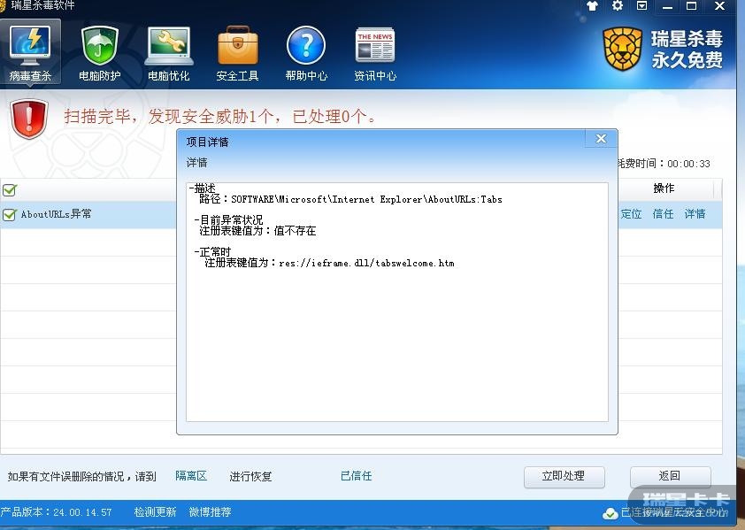
Task: Open the 电脑优化 optimization section
Action: point(168,54)
